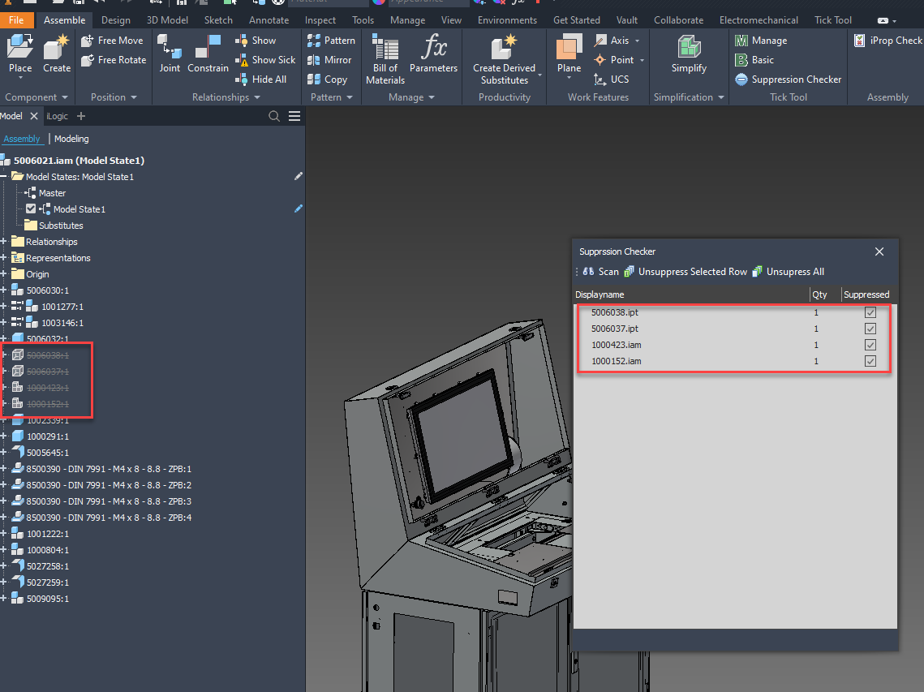Expand the Pattern panel dropdown
This screenshot has height=692, width=924.
click(349, 97)
